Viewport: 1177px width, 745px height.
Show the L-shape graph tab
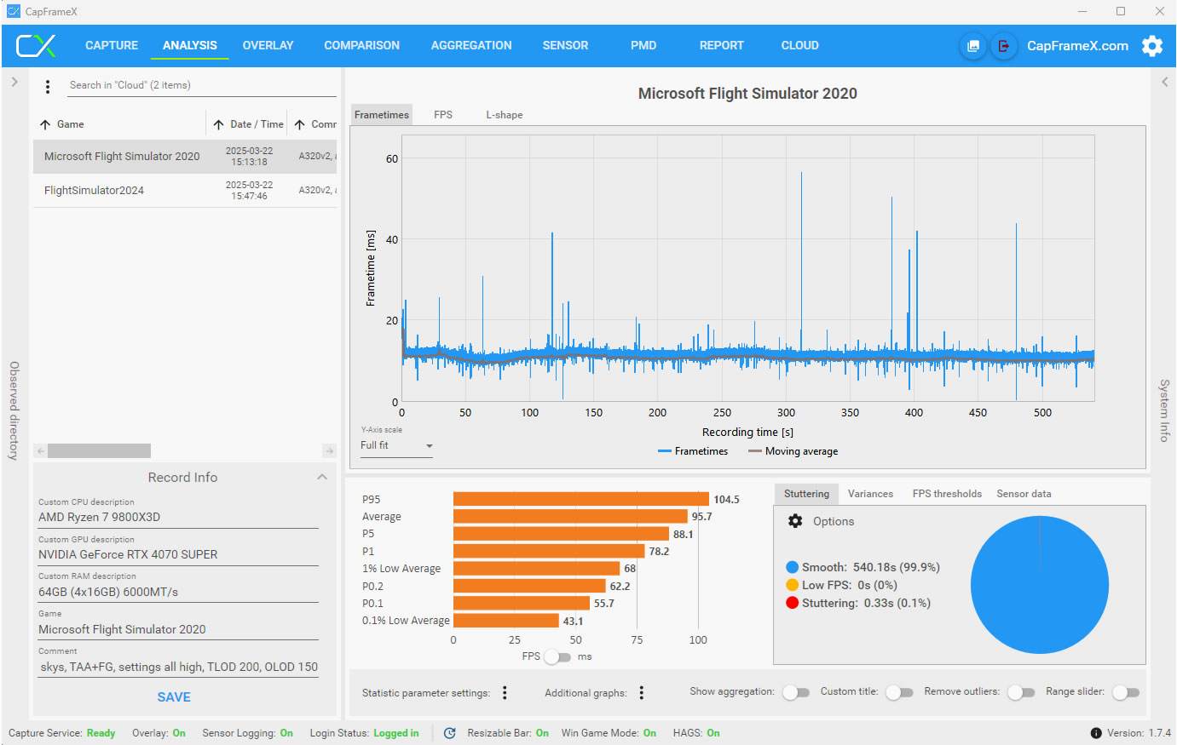tap(505, 115)
